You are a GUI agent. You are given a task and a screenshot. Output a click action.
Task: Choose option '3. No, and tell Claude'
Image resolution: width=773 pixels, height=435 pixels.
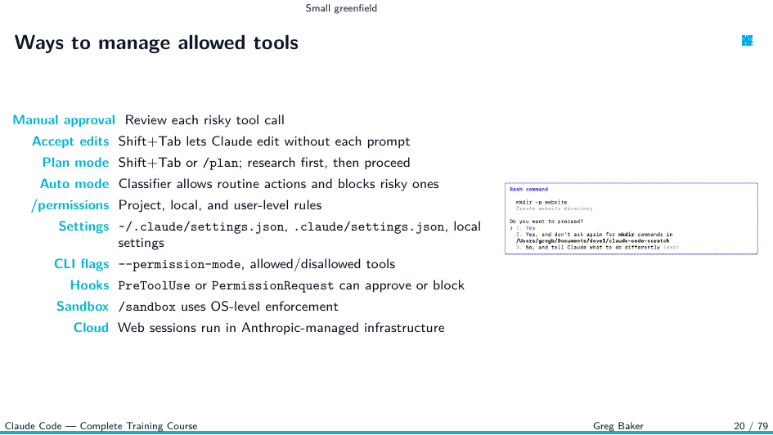(x=597, y=247)
